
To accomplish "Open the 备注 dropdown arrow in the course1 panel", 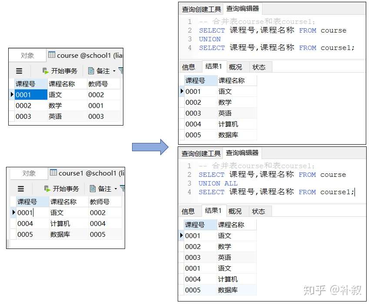I will (115, 188).
